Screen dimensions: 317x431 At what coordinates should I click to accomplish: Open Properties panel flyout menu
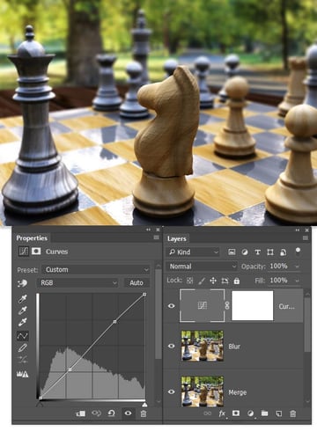point(156,237)
